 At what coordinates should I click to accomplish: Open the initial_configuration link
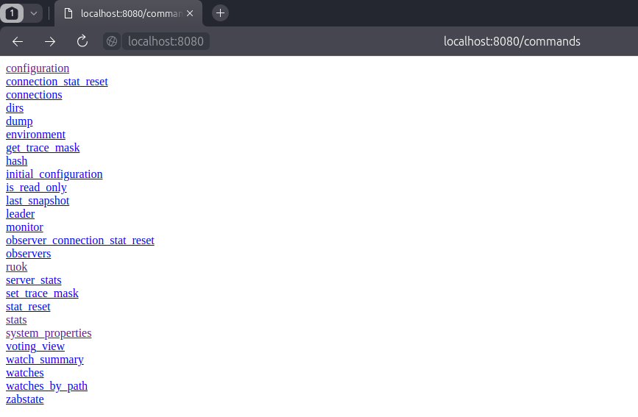point(54,174)
